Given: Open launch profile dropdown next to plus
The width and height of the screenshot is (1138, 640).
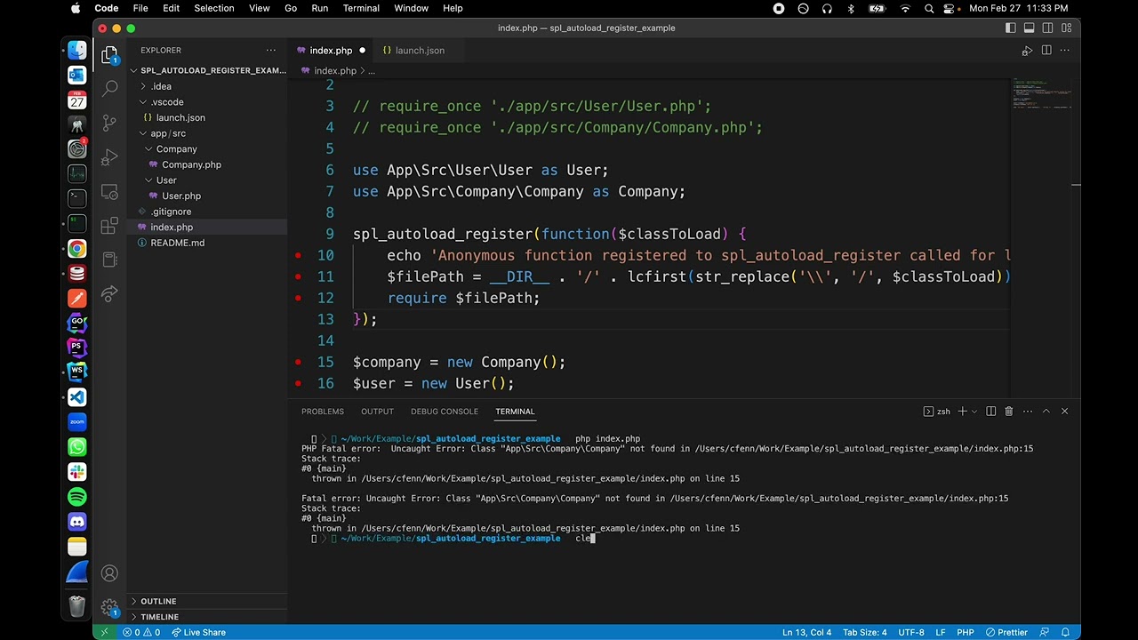Looking at the screenshot, I should pyautogui.click(x=974, y=412).
